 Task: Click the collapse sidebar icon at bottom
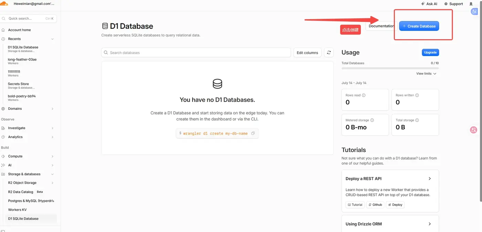(3, 231)
